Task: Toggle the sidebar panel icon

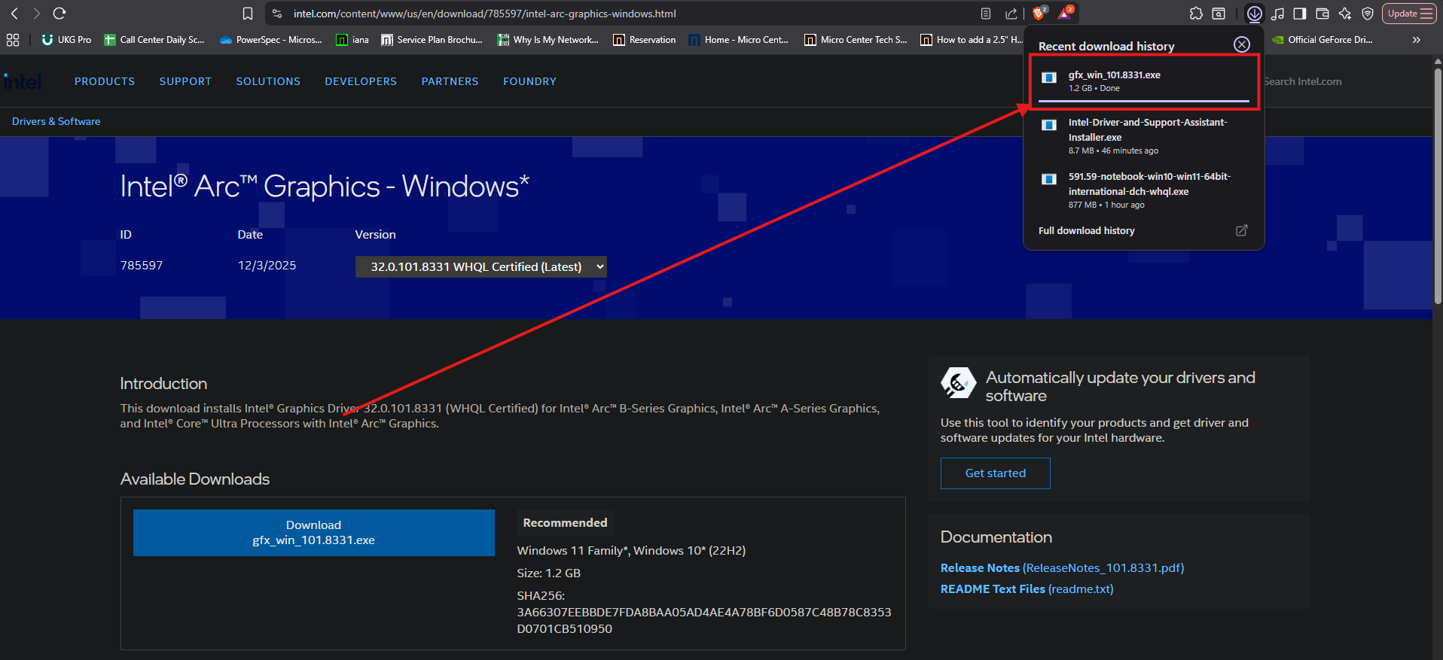Action: click(x=1300, y=14)
